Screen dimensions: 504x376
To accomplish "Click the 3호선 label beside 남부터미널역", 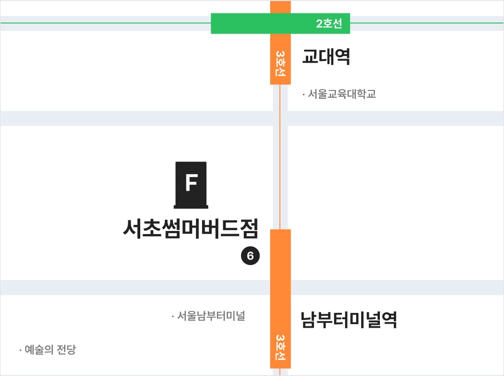I will click(x=280, y=347).
